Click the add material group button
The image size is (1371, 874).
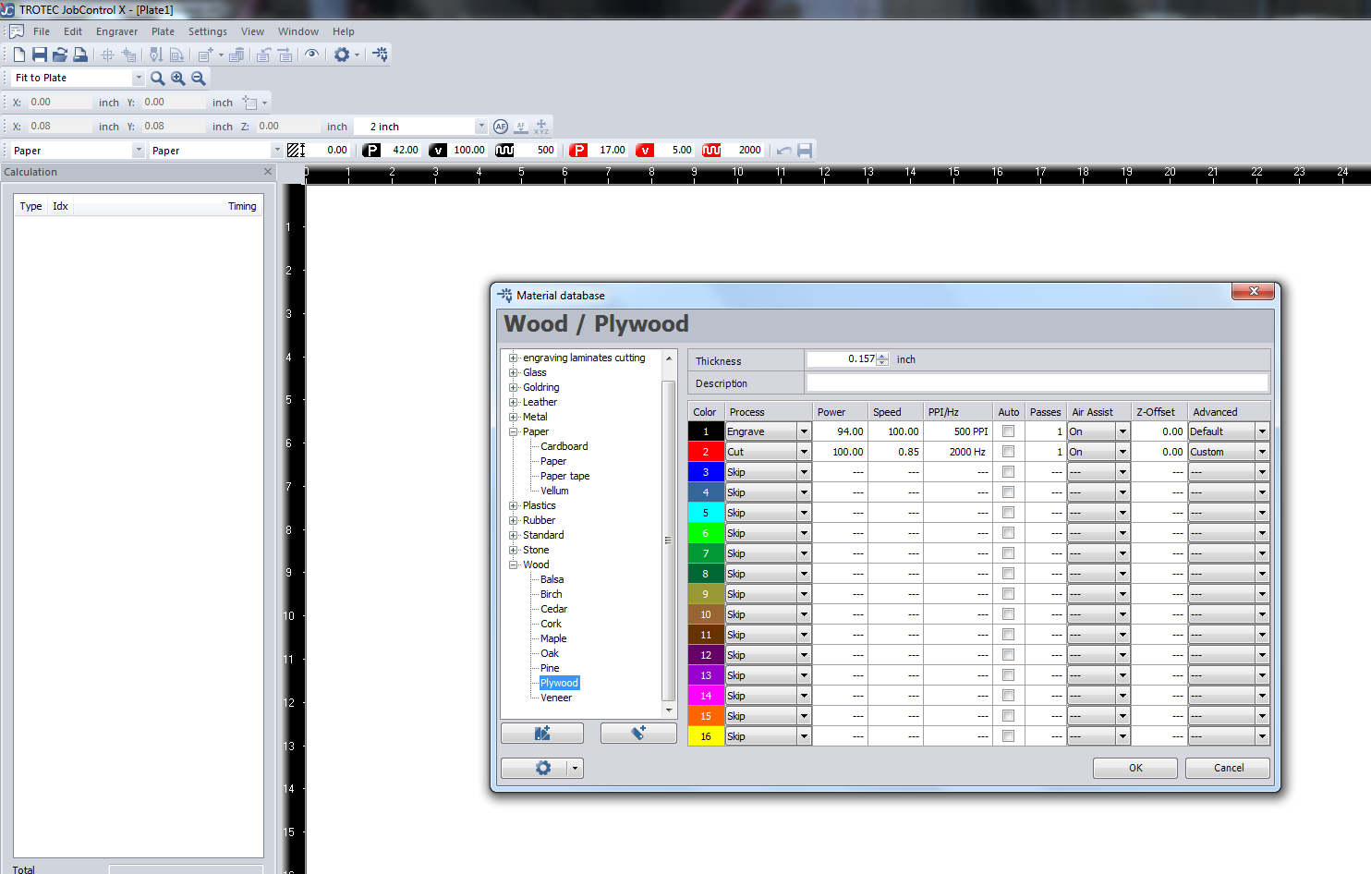tap(542, 733)
